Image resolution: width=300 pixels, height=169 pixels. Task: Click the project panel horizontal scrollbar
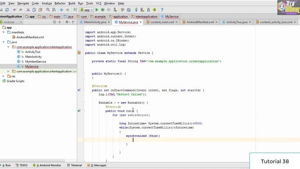point(32,161)
